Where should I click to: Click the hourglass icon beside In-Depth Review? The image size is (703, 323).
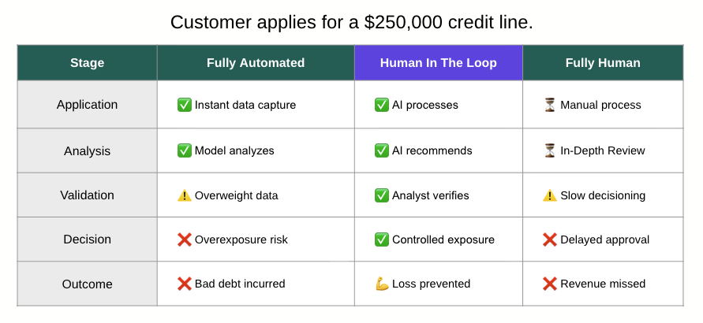[x=550, y=150]
